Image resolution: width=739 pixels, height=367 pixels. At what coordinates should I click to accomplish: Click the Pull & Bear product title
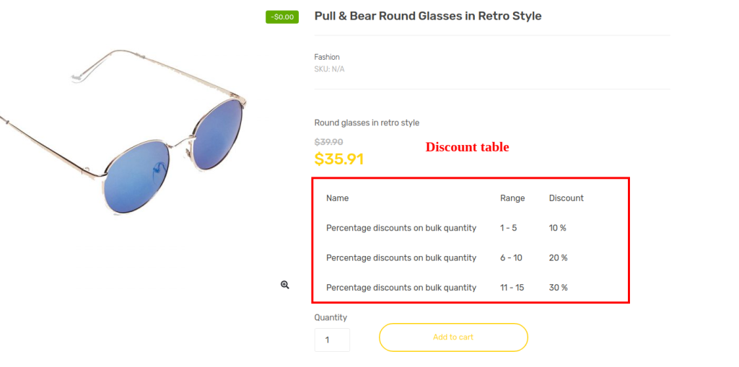coord(427,16)
